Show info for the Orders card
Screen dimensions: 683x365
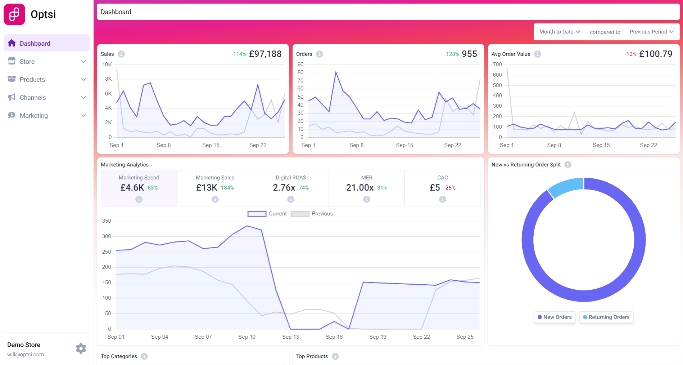[x=320, y=54]
